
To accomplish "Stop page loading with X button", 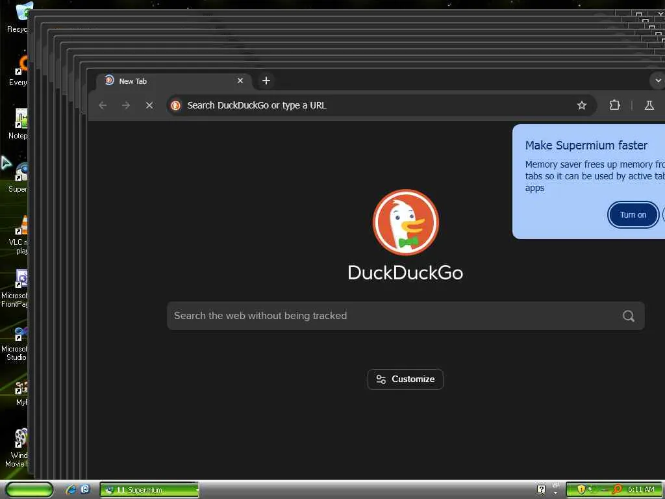I will pyautogui.click(x=149, y=105).
